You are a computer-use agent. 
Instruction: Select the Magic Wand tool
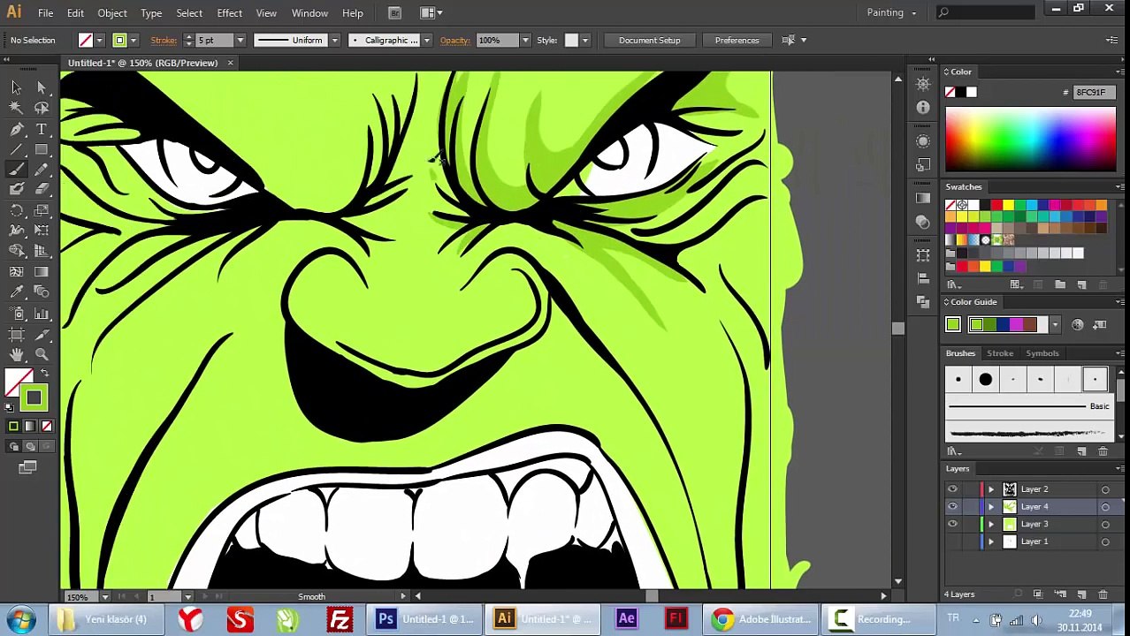tap(16, 108)
